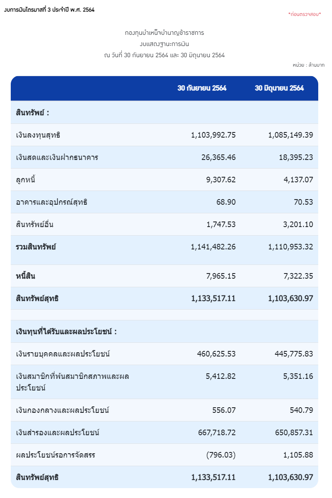332x498 pixels.
Task: Click the 'ลูกหนี้' value 9,307.62
Action: (x=221, y=180)
